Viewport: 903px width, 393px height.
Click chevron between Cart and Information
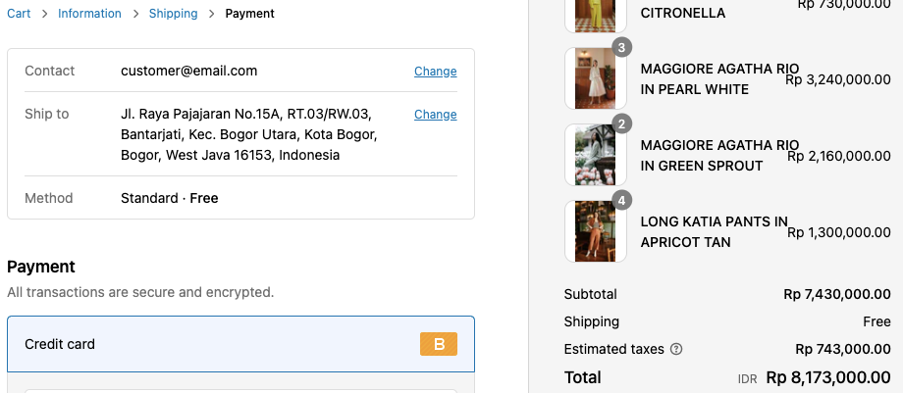pyautogui.click(x=44, y=14)
